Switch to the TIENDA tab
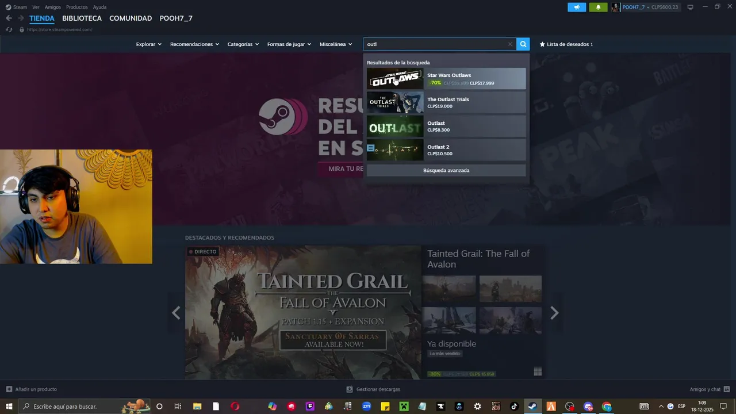736x414 pixels. tap(42, 18)
